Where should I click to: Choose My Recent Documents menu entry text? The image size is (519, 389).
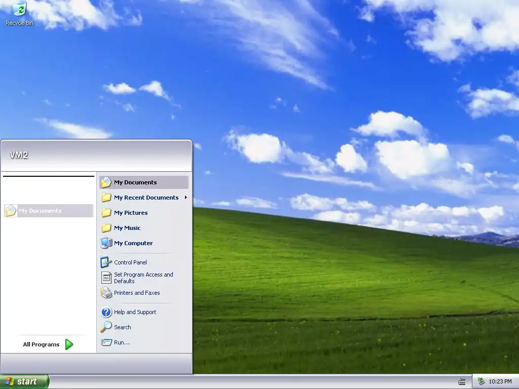146,198
